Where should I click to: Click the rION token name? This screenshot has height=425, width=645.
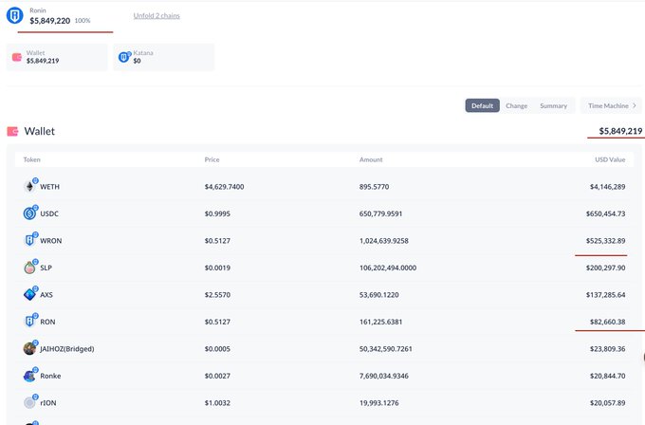click(x=48, y=403)
